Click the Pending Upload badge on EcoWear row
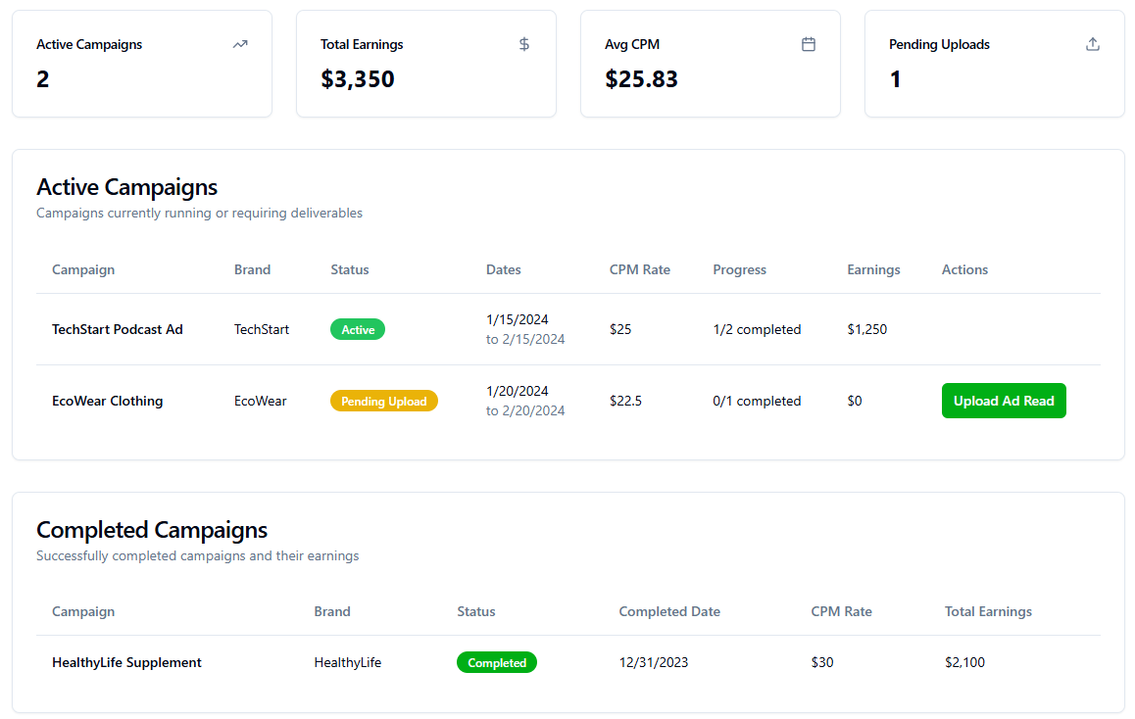This screenshot has height=719, width=1135. (383, 401)
